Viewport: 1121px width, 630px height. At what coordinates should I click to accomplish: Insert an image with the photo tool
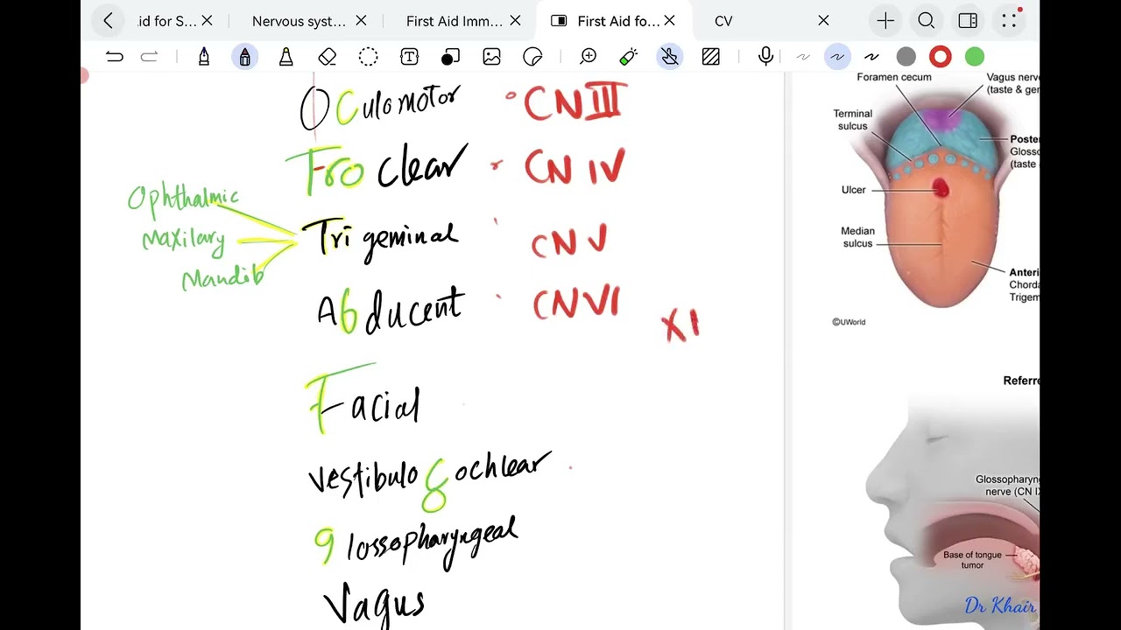point(491,57)
